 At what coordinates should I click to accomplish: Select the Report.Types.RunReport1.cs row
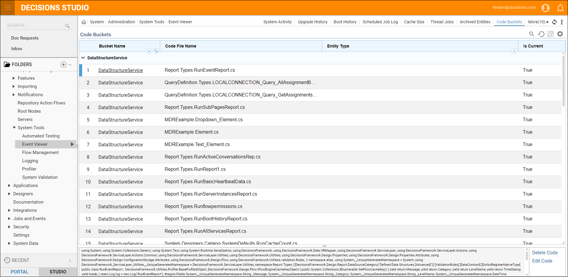click(320, 169)
